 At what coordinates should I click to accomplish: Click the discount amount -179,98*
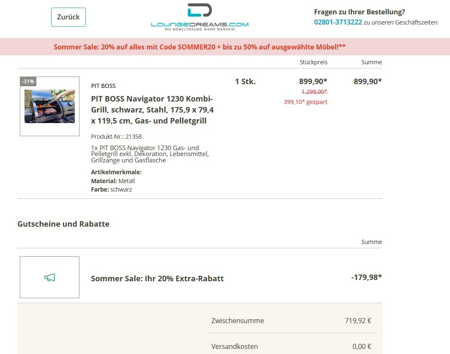coord(366,277)
